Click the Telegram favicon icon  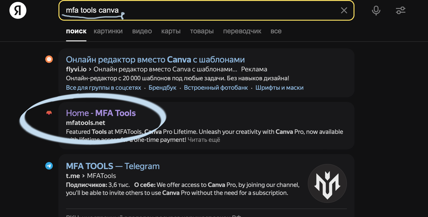click(x=49, y=166)
